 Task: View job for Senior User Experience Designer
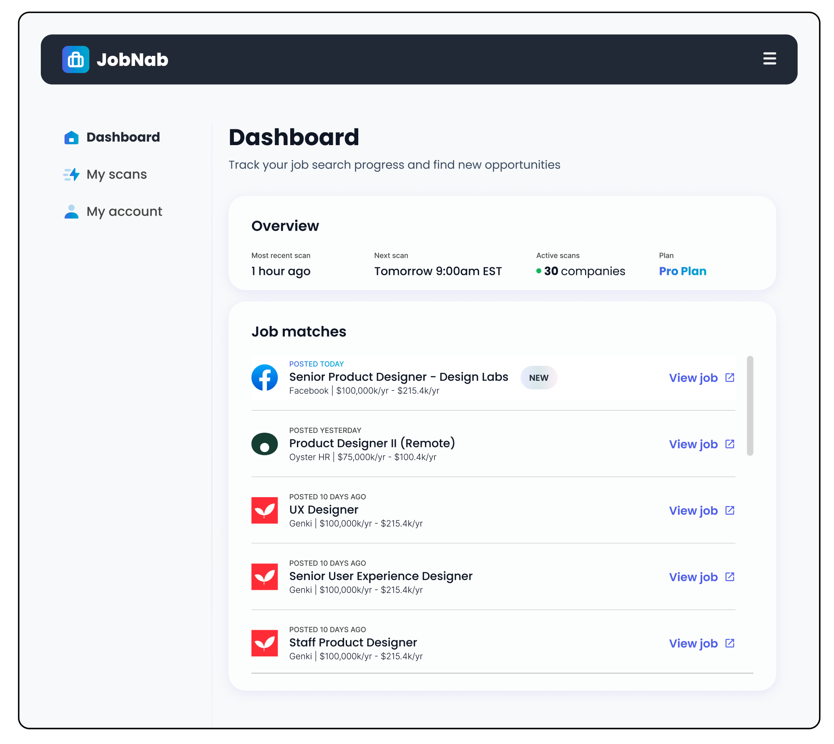coord(693,577)
